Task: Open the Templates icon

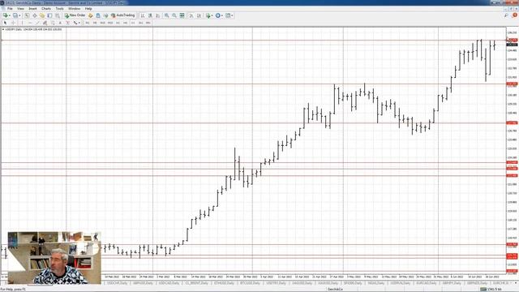Action: pos(228,15)
